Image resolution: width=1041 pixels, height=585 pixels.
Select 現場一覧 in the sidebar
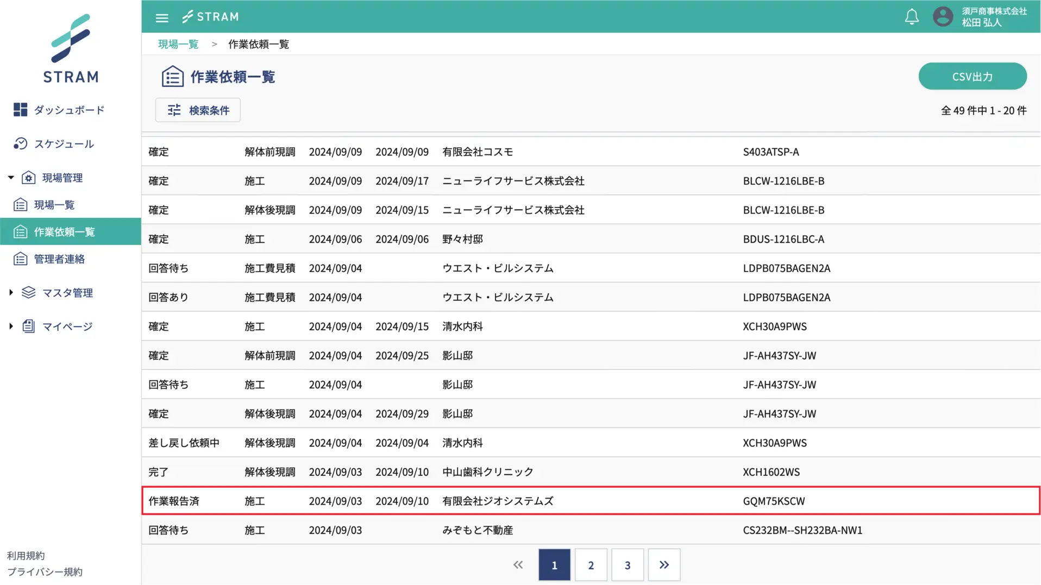54,205
